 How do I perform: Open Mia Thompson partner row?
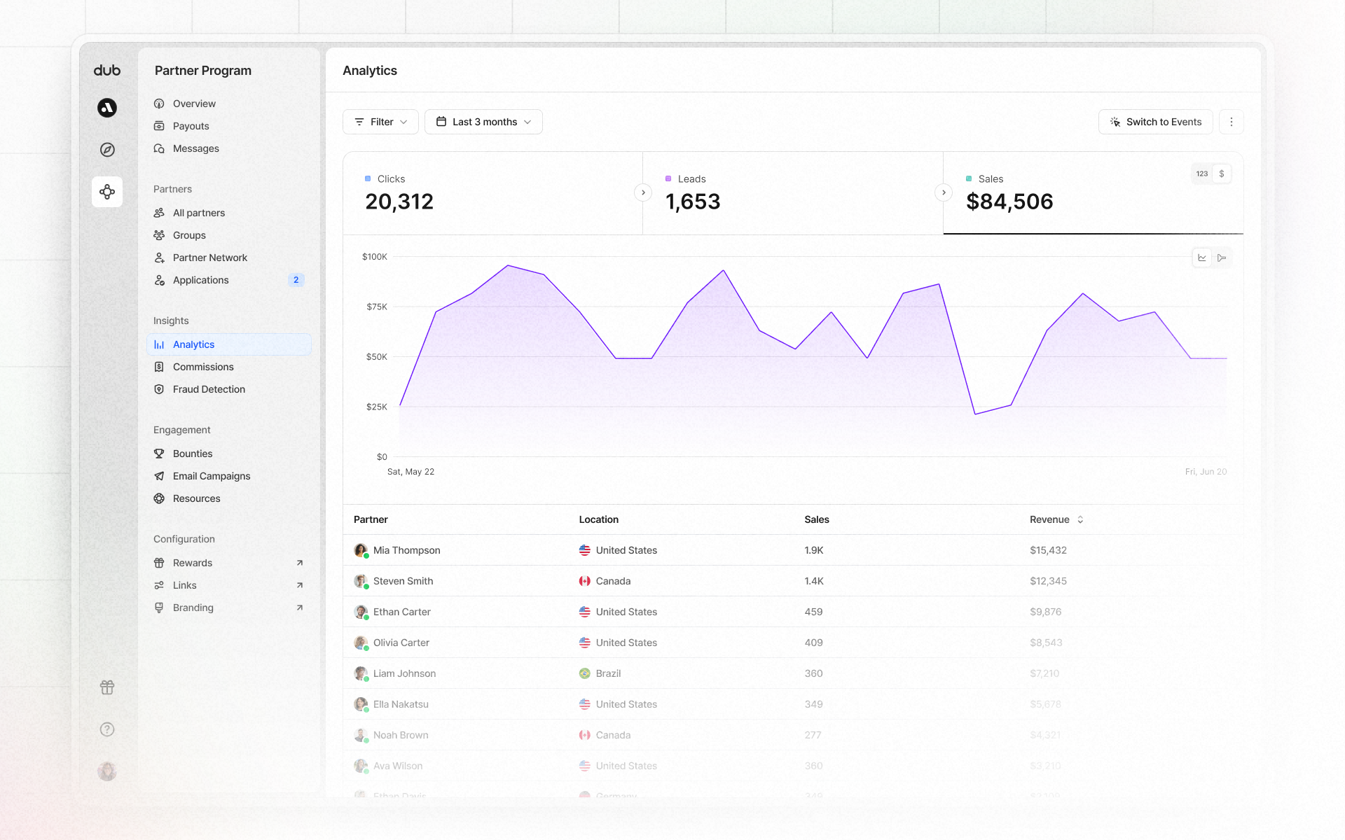tap(406, 550)
